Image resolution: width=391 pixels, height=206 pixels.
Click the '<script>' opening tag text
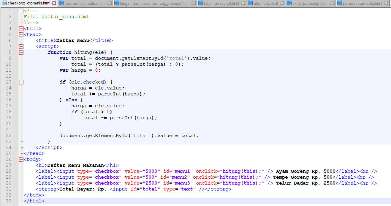(x=48, y=46)
